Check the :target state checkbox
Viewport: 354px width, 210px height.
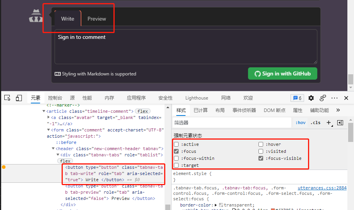tap(176, 165)
